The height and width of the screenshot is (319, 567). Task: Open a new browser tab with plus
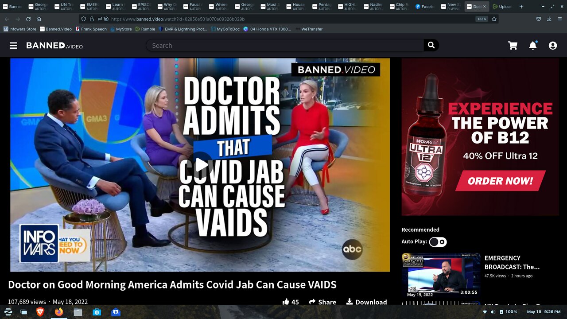click(x=521, y=7)
